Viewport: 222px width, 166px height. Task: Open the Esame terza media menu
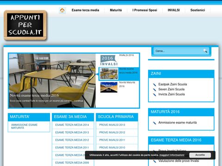tap(85, 10)
